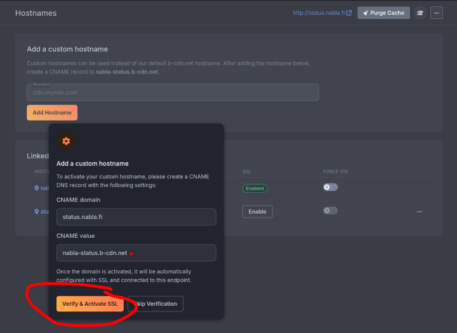Select the CNAME value field nabla-status.b-cdn.net
The width and height of the screenshot is (457, 333).
click(136, 253)
